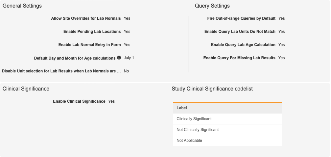Click the Query Settings section heading
This screenshot has height=157, width=331.
(212, 6)
